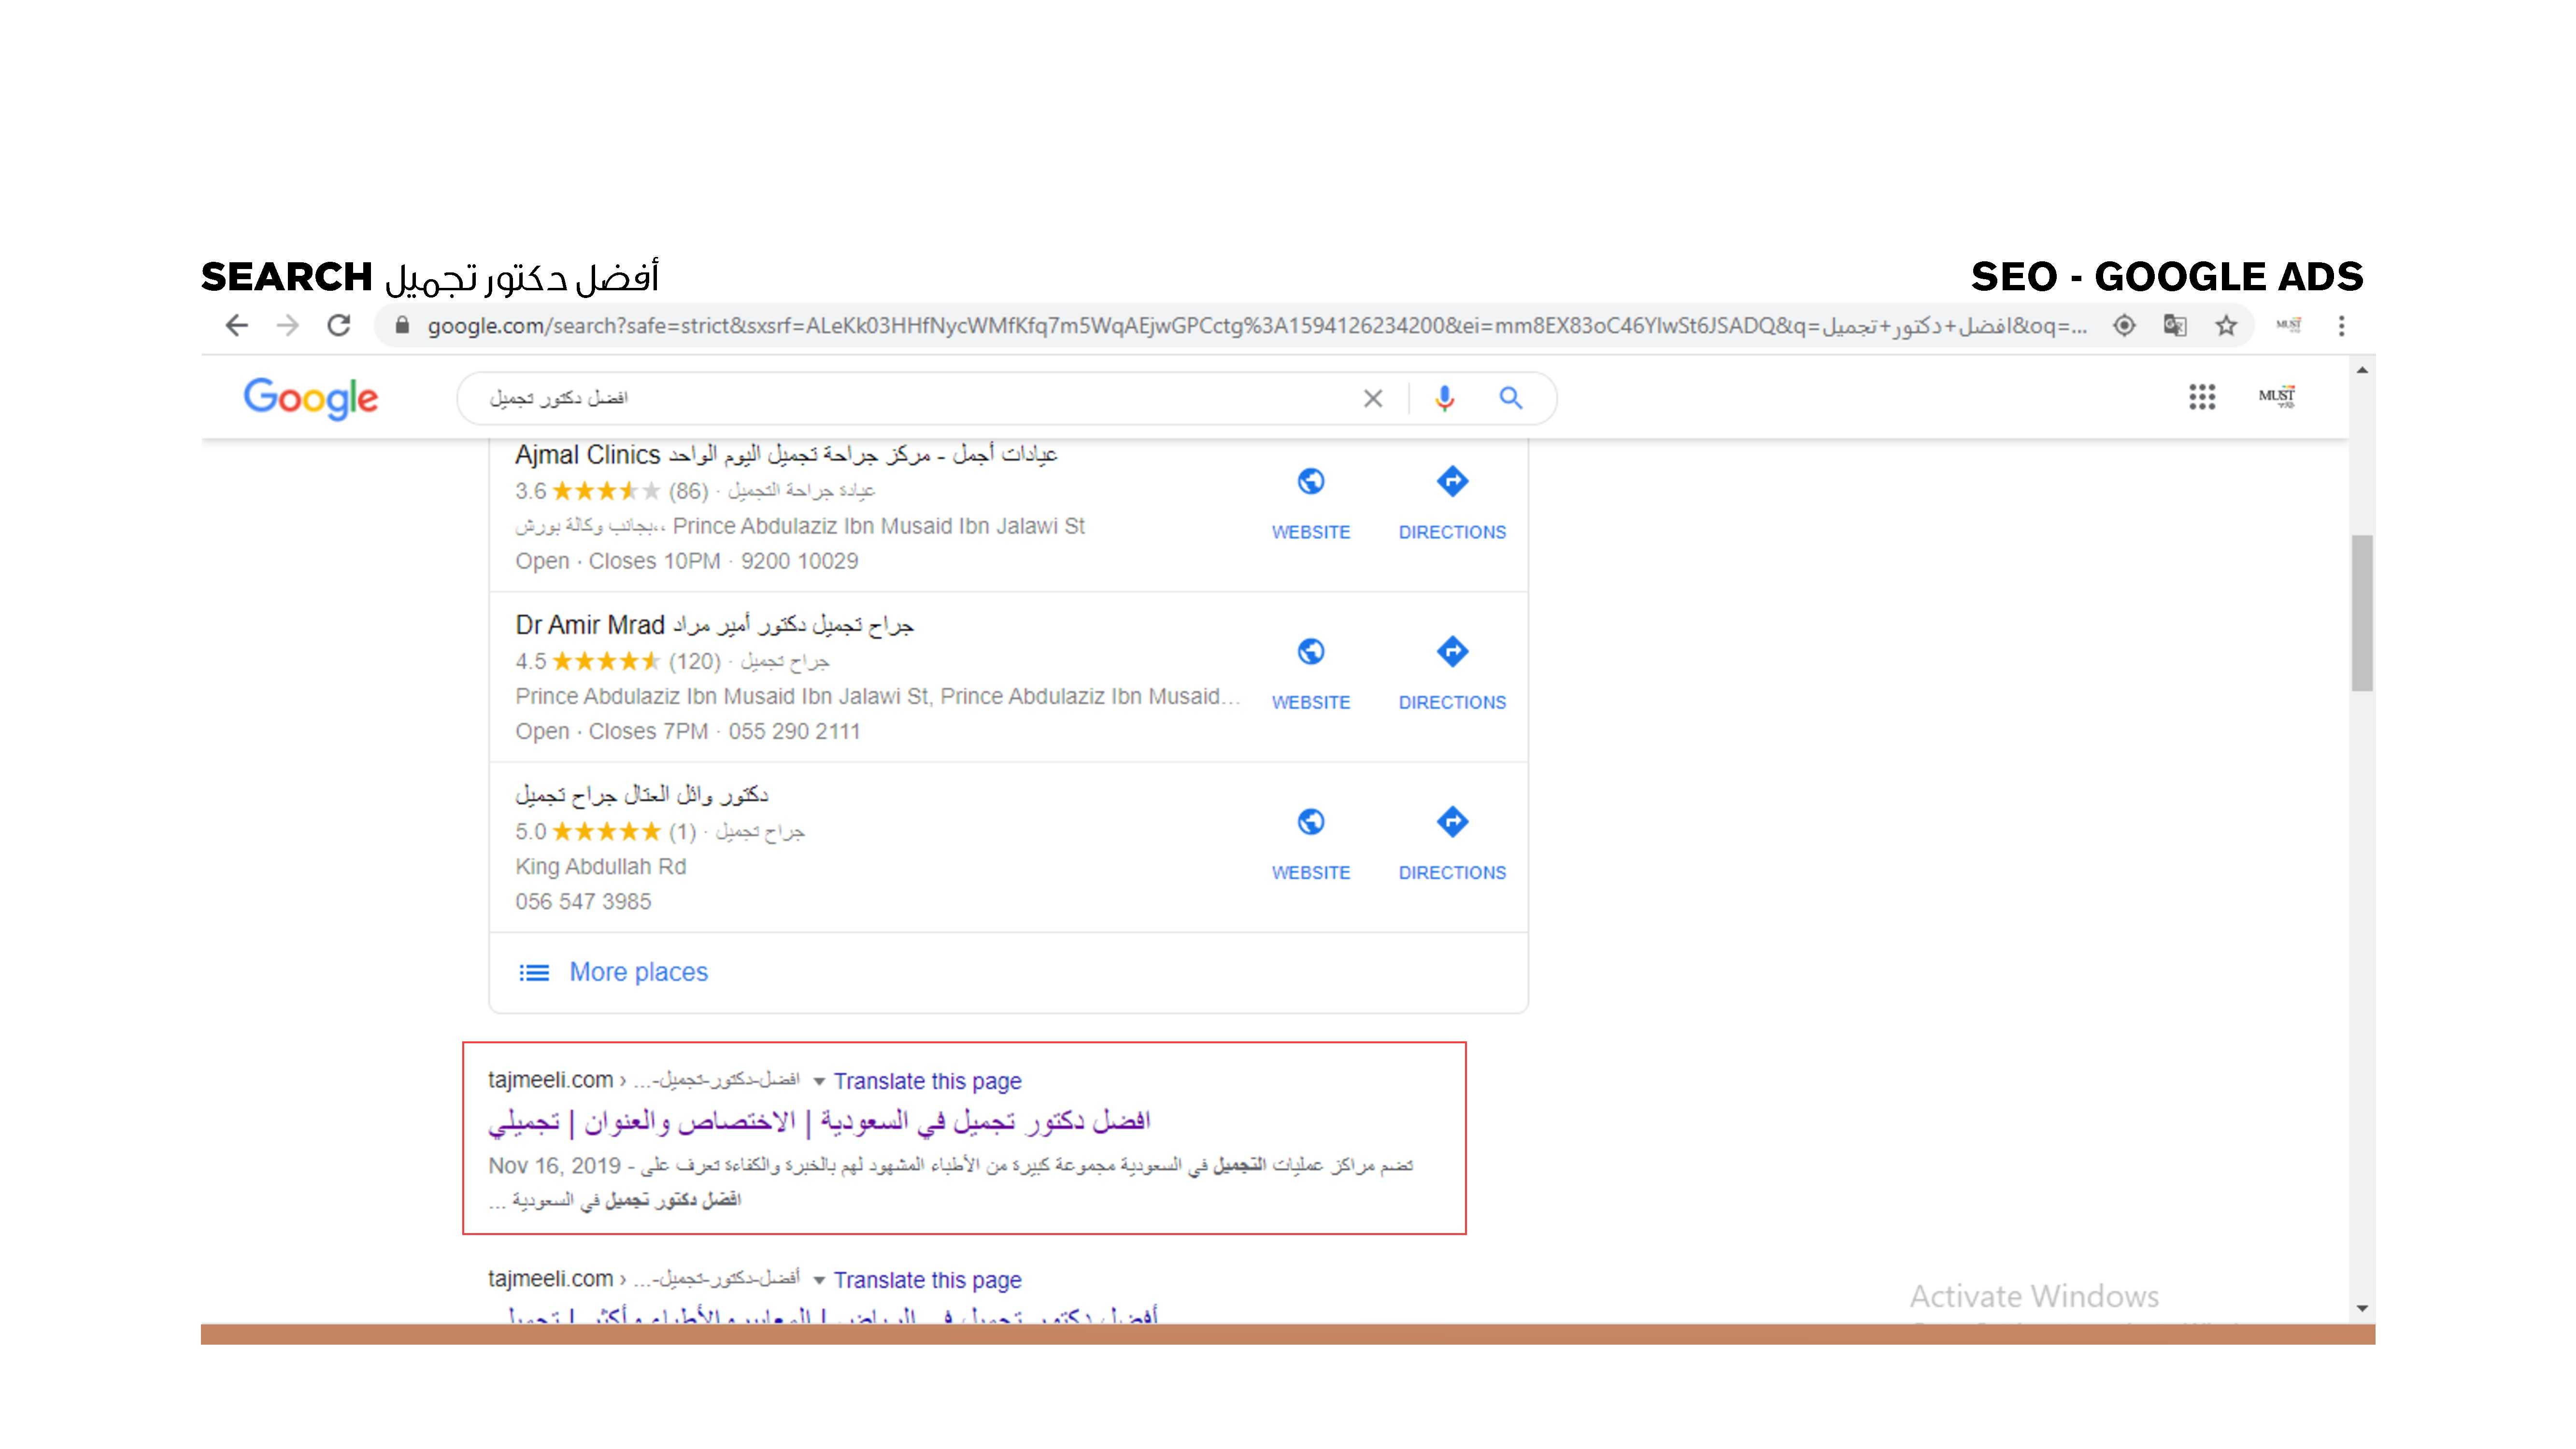Click the MUST extension icon in toolbar
Viewport: 2576px width, 1449px height.
(x=2288, y=325)
